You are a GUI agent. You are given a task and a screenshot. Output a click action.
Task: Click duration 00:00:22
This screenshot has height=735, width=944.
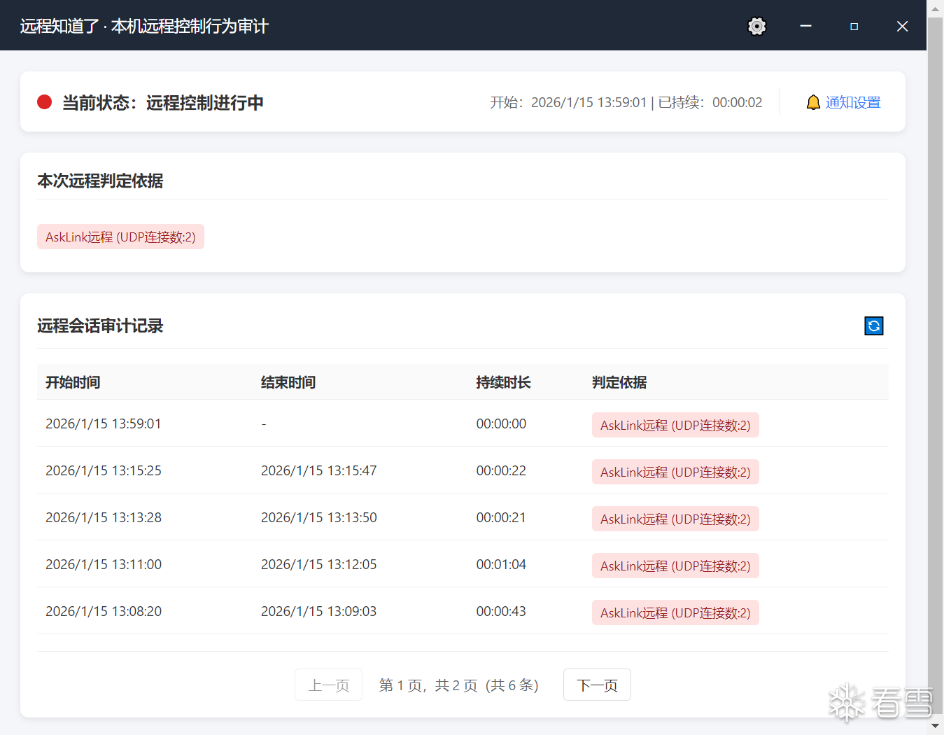[501, 470]
